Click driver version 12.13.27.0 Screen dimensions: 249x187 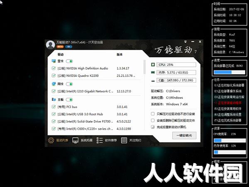click(124, 91)
